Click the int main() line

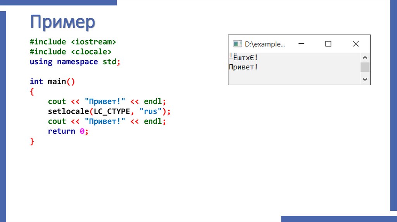52,82
